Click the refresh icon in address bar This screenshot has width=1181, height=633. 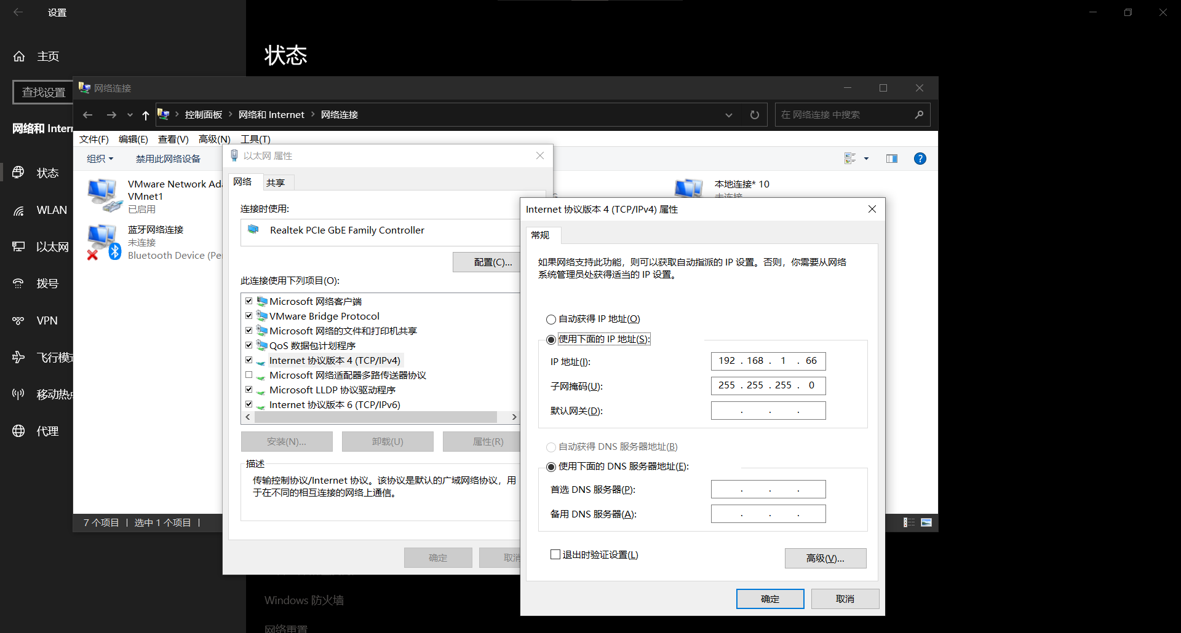click(x=754, y=115)
